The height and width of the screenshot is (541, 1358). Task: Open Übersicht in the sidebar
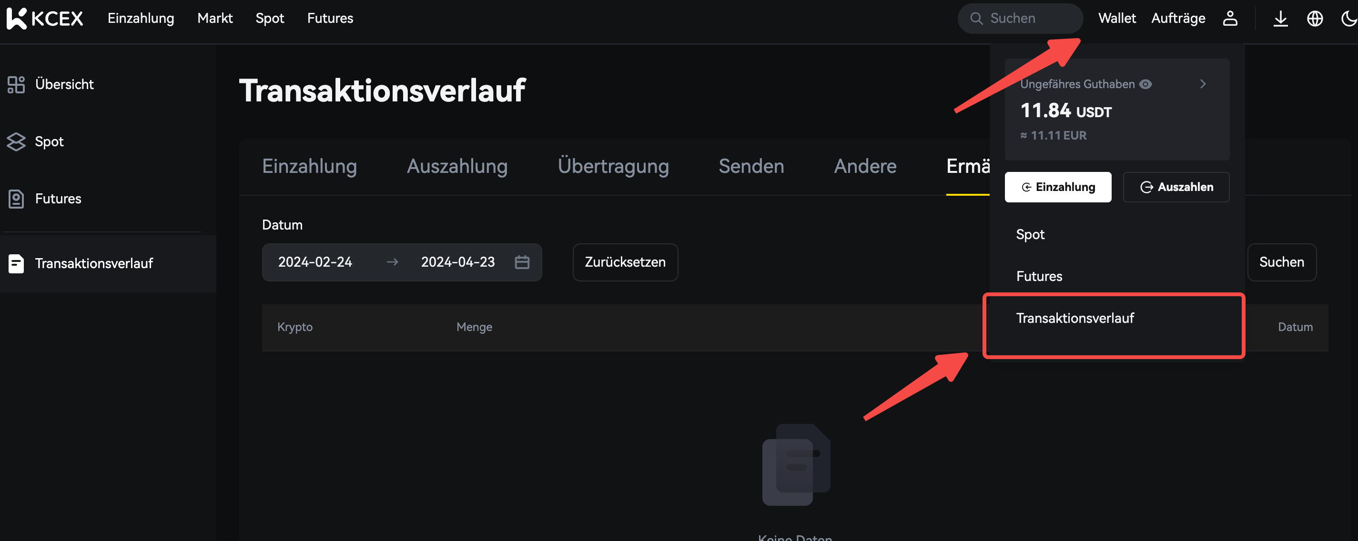point(64,84)
